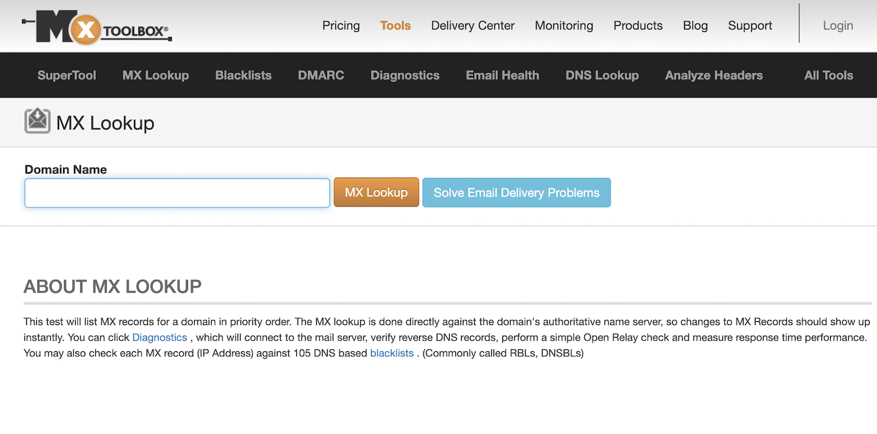Viewport: 877px width, 434px height.
Task: Open the Monitoring menu item
Action: (564, 26)
